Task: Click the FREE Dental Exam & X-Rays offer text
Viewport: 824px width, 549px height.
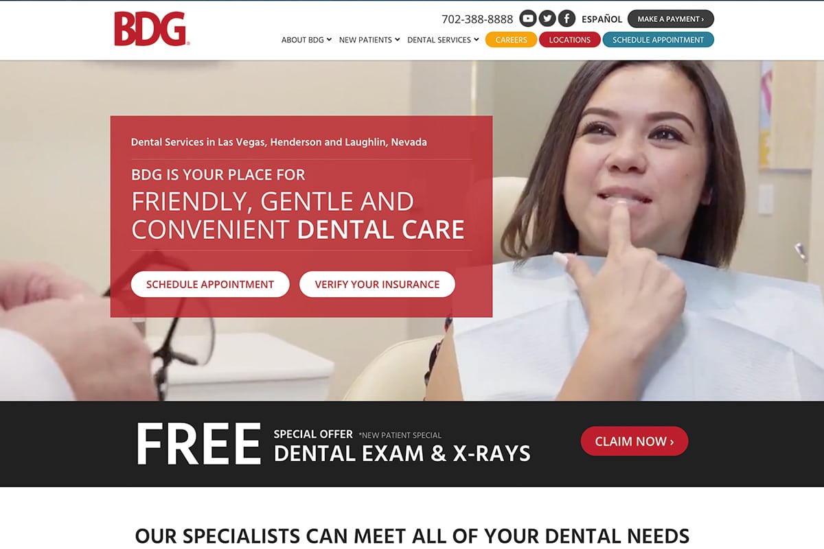Action: point(333,444)
